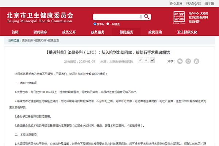Open the 北京政务服务网 link
Screen dimensions: 219x146
click(x=198, y=17)
